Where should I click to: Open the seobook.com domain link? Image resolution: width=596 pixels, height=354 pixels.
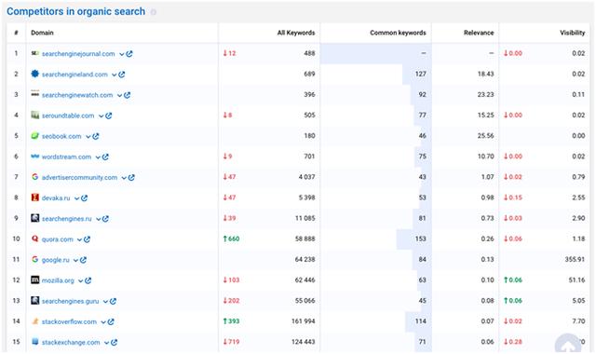point(61,136)
